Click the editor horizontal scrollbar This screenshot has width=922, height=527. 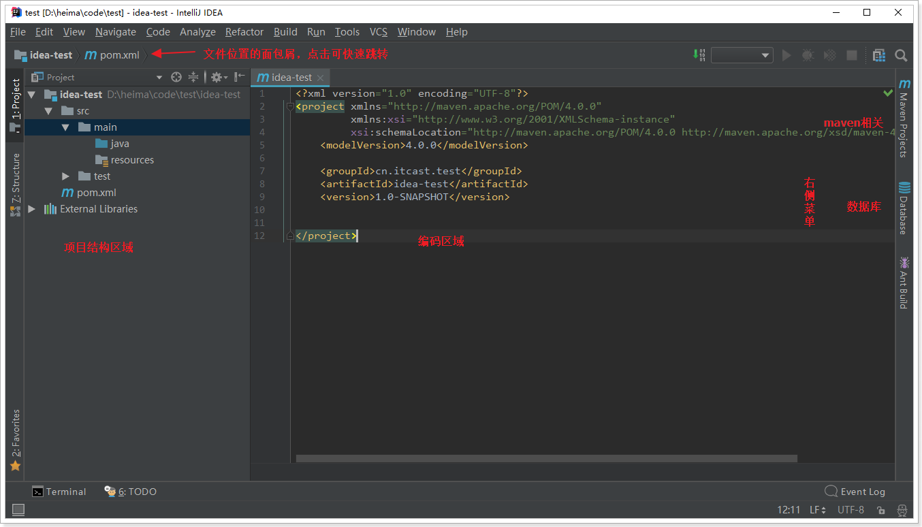coord(546,459)
